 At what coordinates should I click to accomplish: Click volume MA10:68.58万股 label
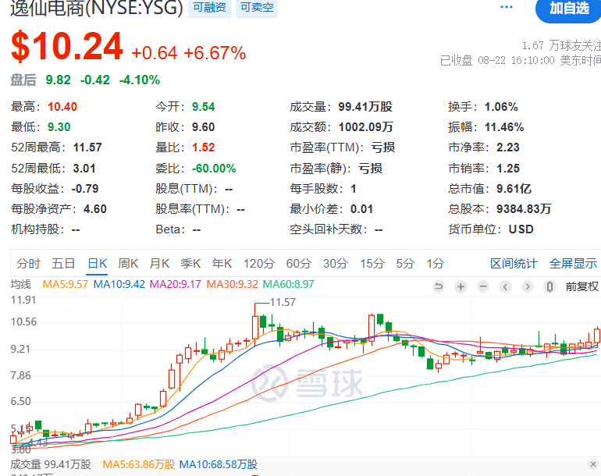point(218,464)
